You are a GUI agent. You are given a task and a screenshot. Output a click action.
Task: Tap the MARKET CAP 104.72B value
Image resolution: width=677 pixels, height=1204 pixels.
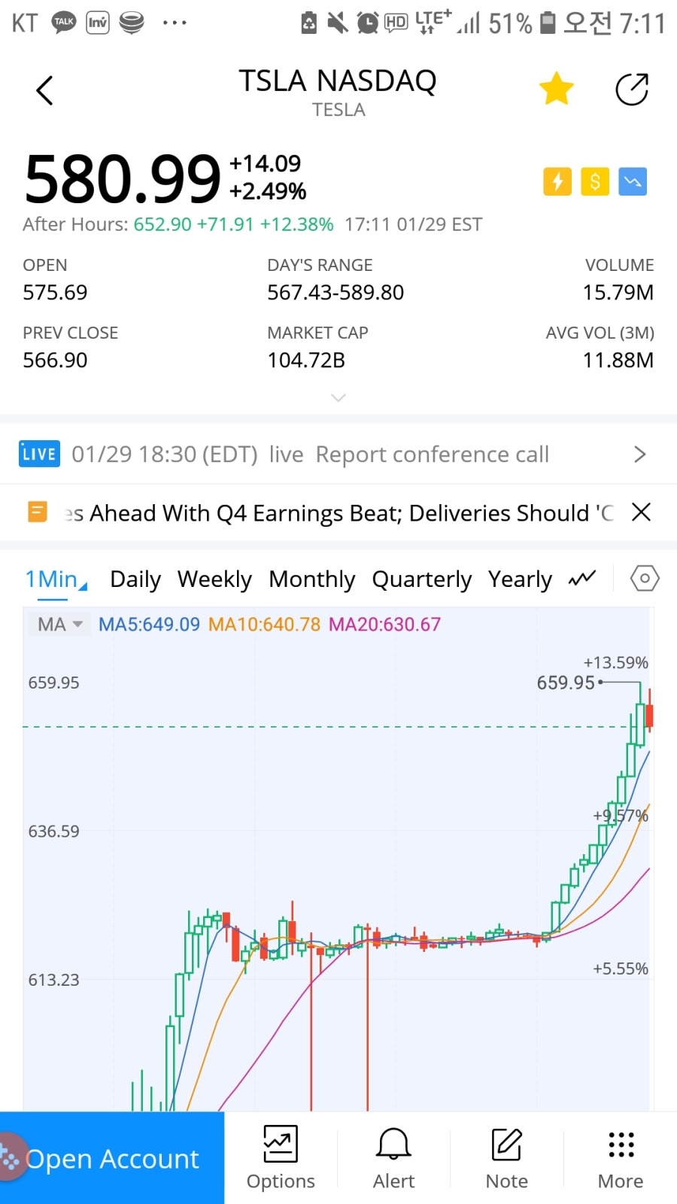point(306,360)
